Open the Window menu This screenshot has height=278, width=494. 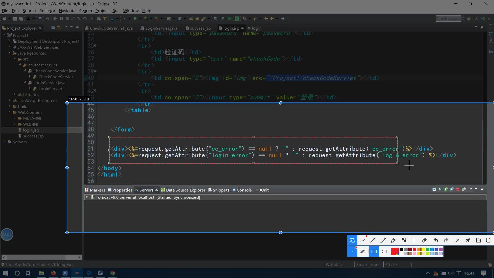[131, 11]
